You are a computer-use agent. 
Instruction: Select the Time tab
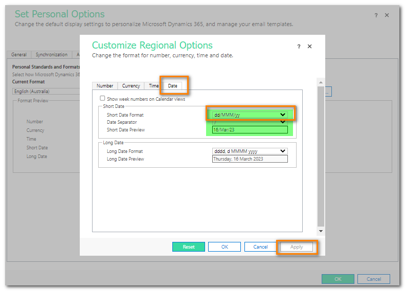pos(153,86)
